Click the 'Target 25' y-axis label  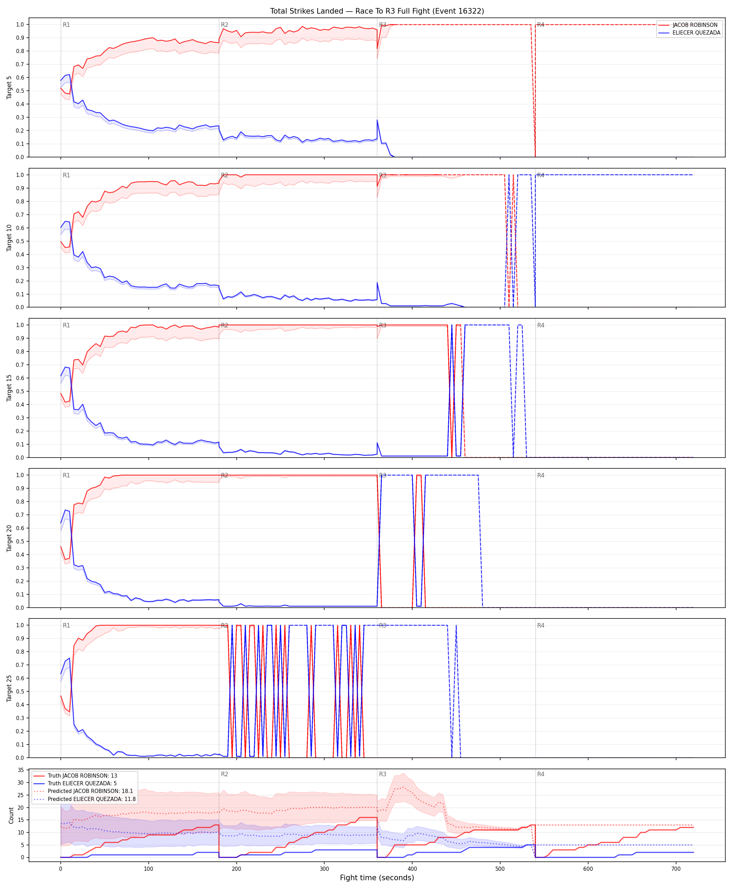tap(9, 688)
